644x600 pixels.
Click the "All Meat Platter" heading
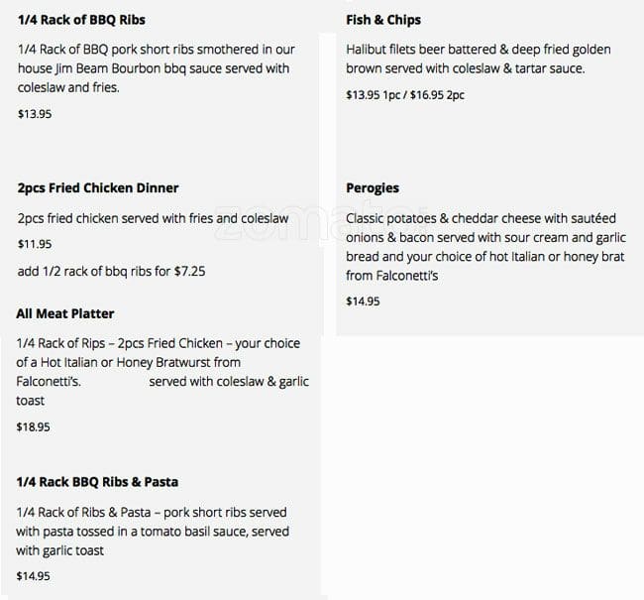65,313
